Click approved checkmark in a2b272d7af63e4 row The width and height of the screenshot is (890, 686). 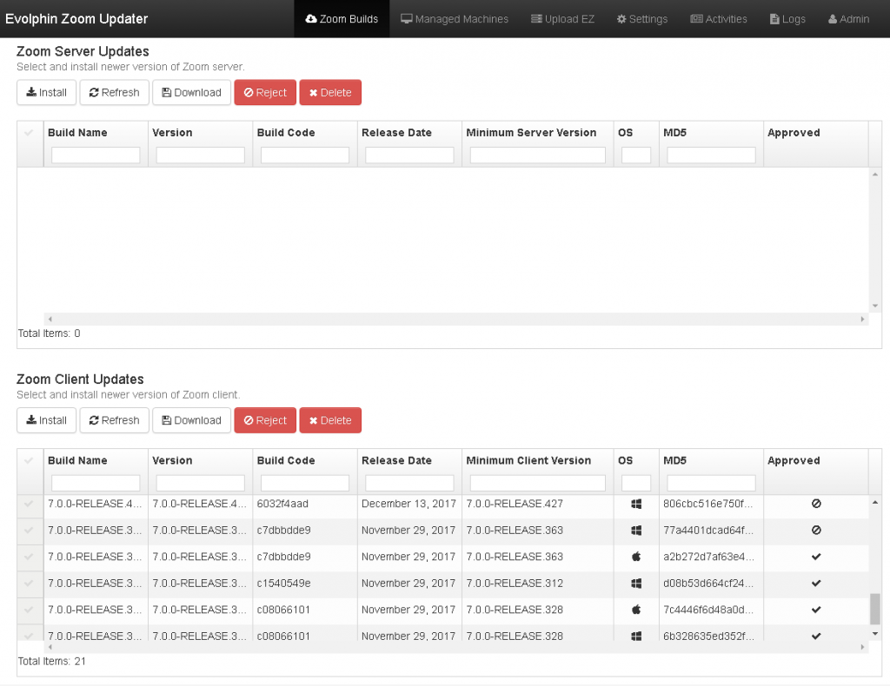pos(816,557)
